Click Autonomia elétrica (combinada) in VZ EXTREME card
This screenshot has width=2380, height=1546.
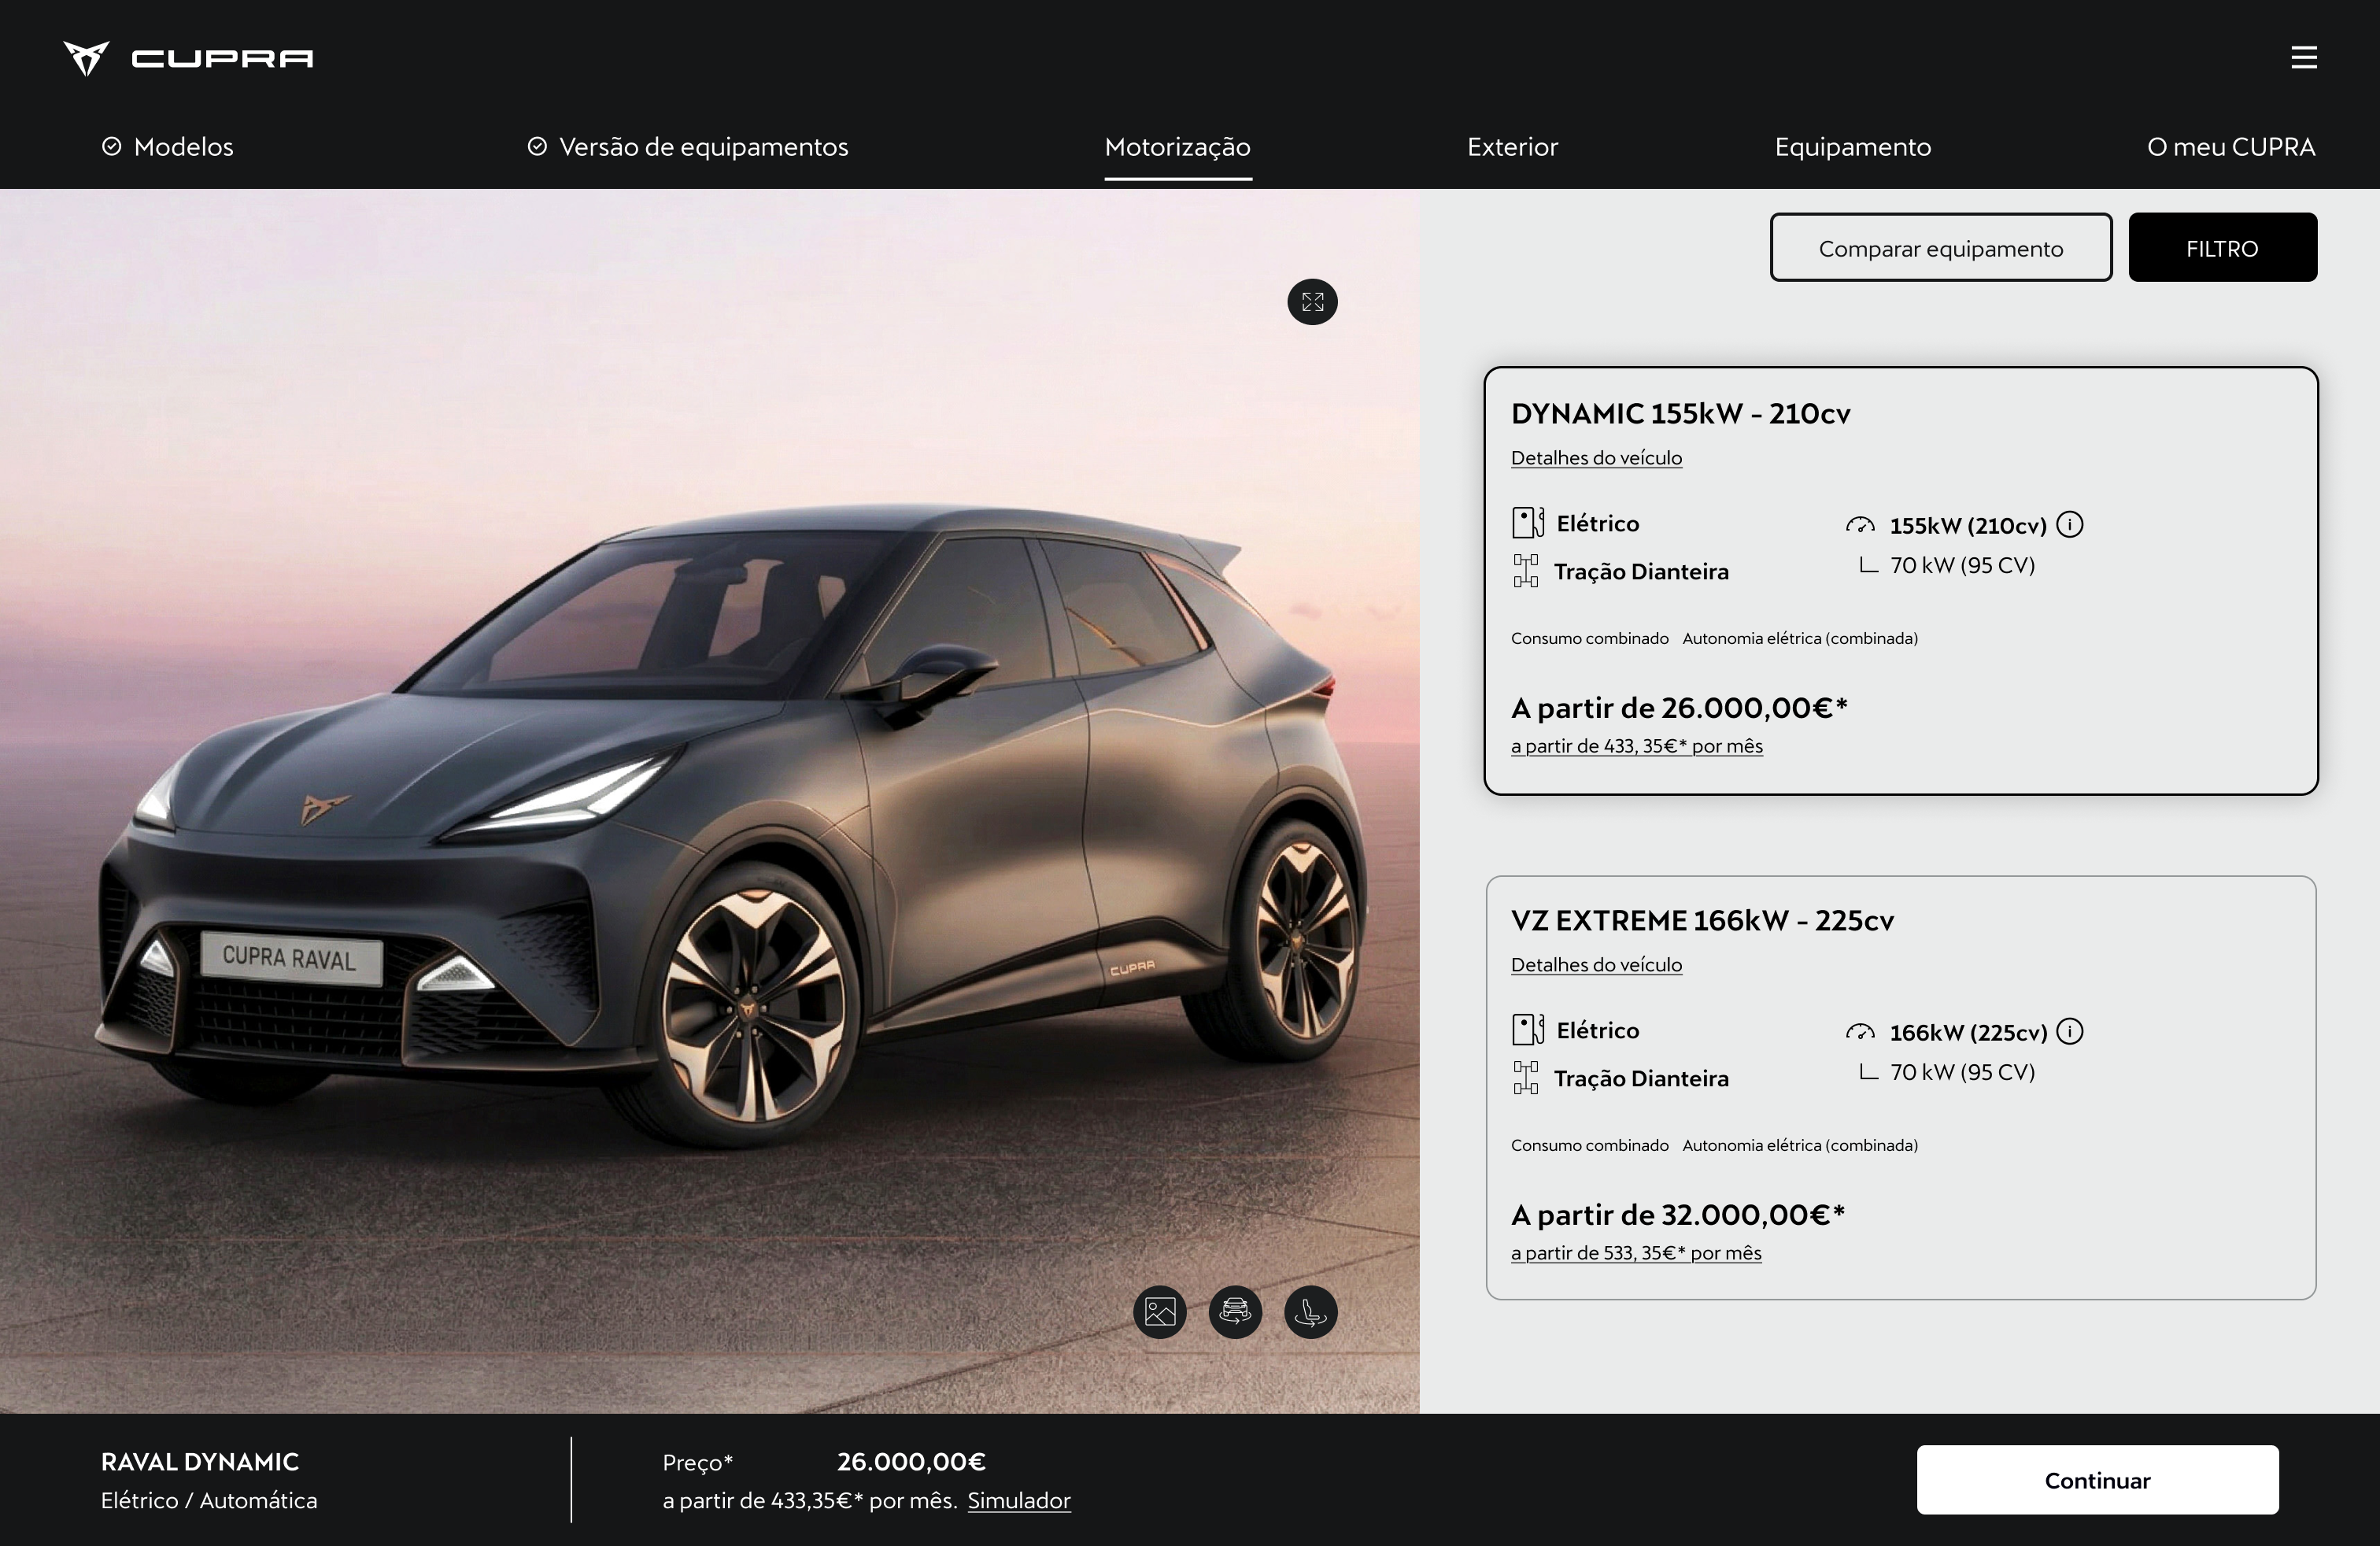coord(1800,1145)
